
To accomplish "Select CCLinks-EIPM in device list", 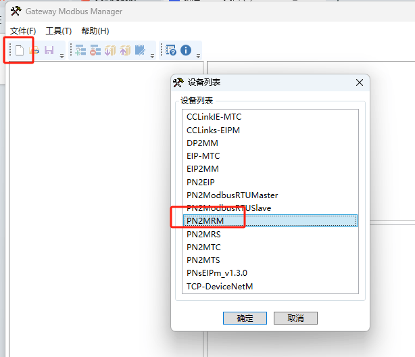I will coord(270,130).
